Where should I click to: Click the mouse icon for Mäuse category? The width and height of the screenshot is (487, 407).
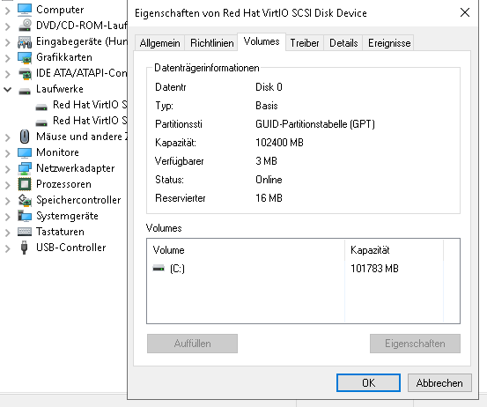point(25,137)
